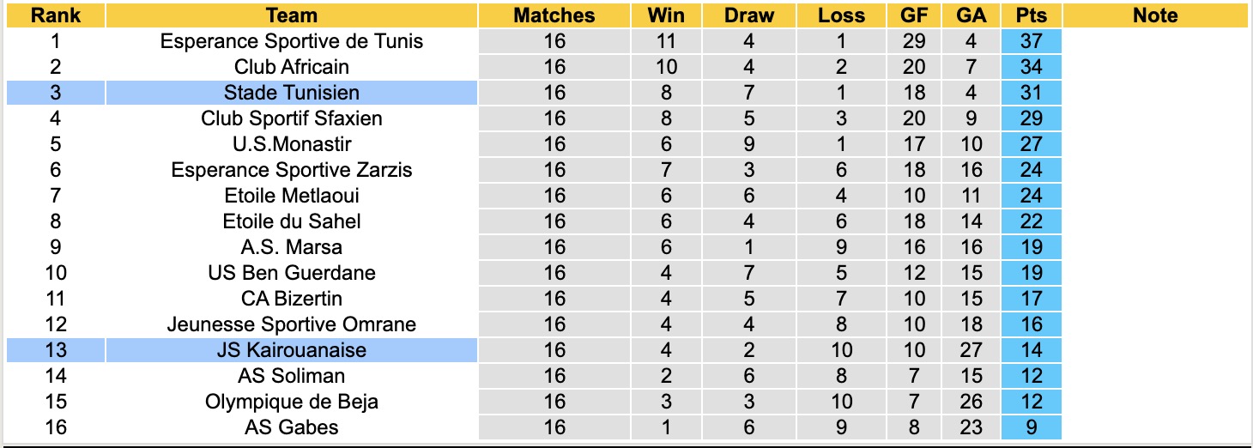Click the Loss column header
This screenshot has width=1253, height=448.
(x=841, y=15)
